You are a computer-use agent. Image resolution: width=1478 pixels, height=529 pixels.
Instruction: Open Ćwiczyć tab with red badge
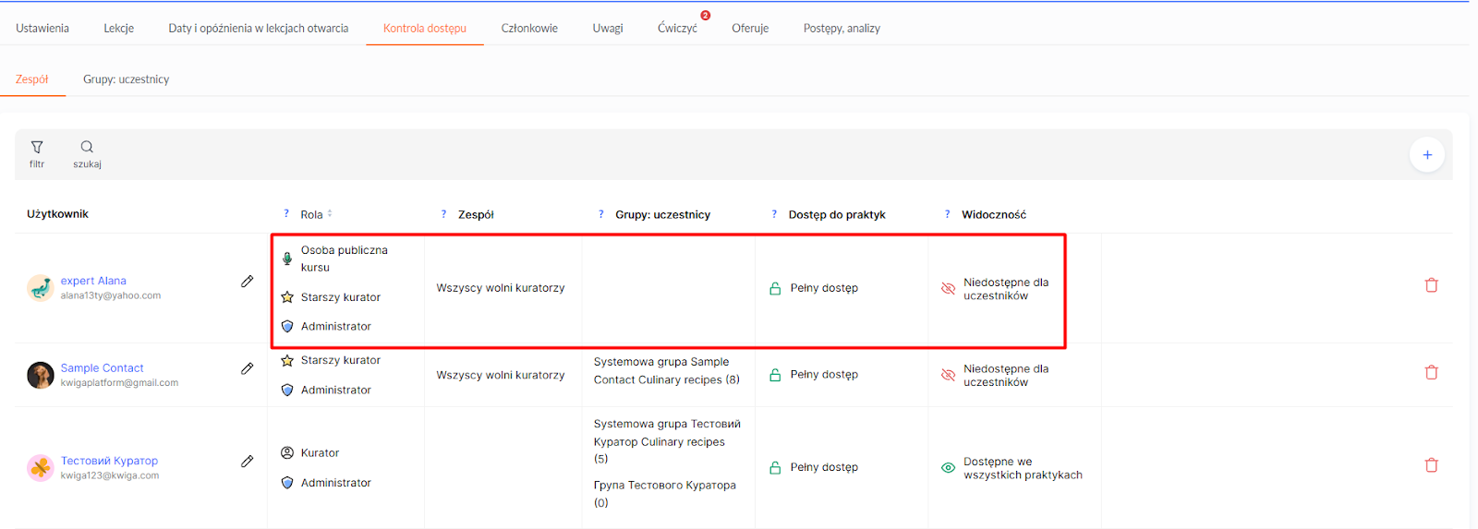coord(678,28)
